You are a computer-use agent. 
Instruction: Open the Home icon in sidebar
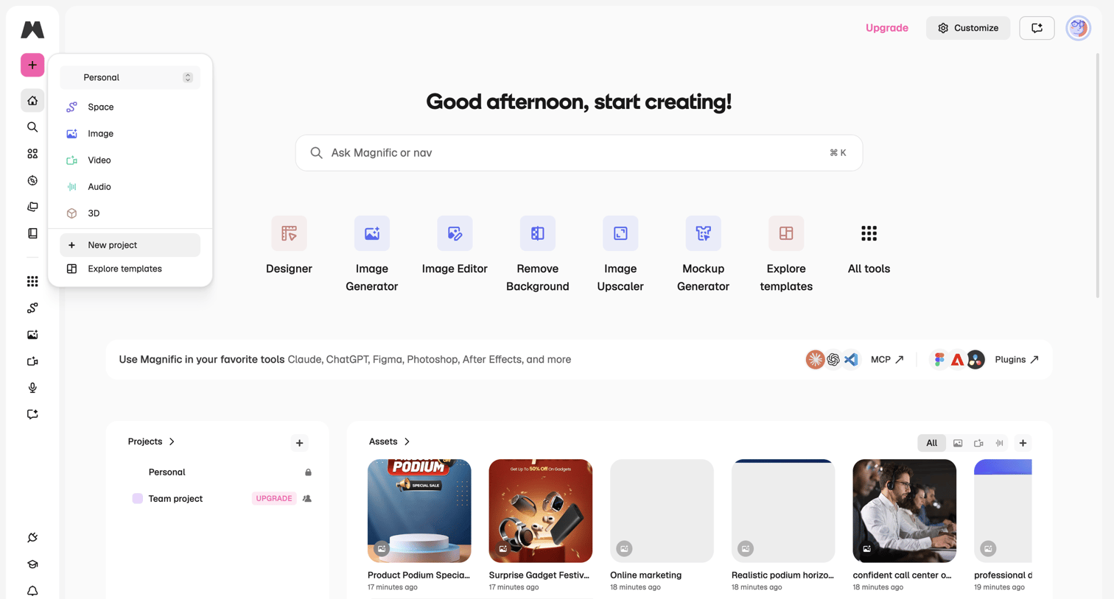tap(32, 101)
